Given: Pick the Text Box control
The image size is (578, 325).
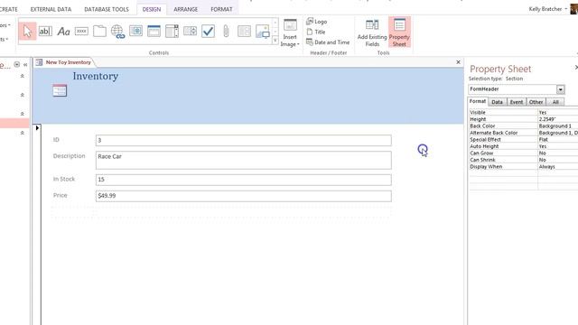Looking at the screenshot, I should tap(45, 32).
